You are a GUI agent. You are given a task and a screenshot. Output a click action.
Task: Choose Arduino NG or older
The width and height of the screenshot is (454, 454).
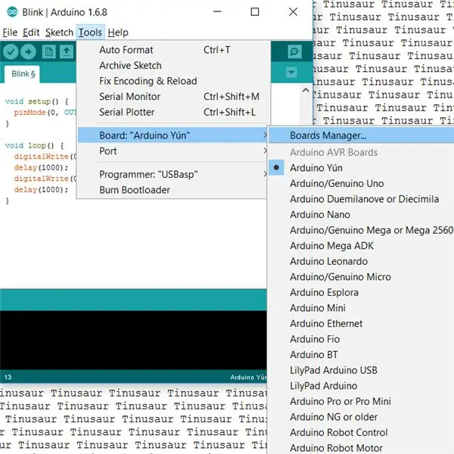pyautogui.click(x=362, y=417)
